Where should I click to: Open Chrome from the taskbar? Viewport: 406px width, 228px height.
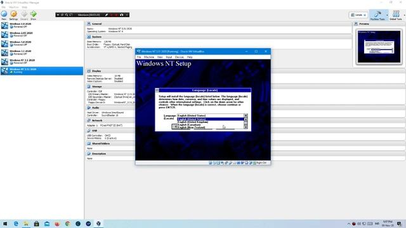[68, 224]
